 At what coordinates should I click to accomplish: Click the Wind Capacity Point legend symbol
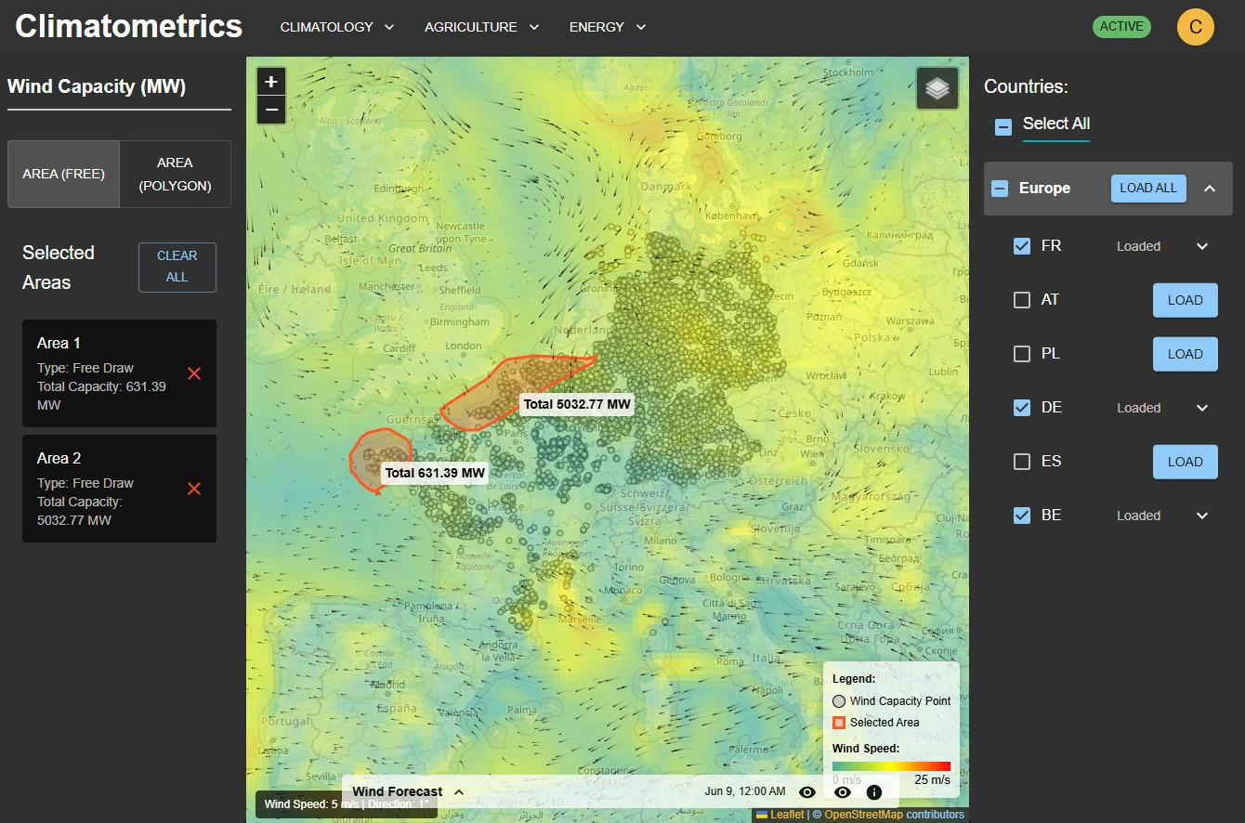tap(839, 700)
